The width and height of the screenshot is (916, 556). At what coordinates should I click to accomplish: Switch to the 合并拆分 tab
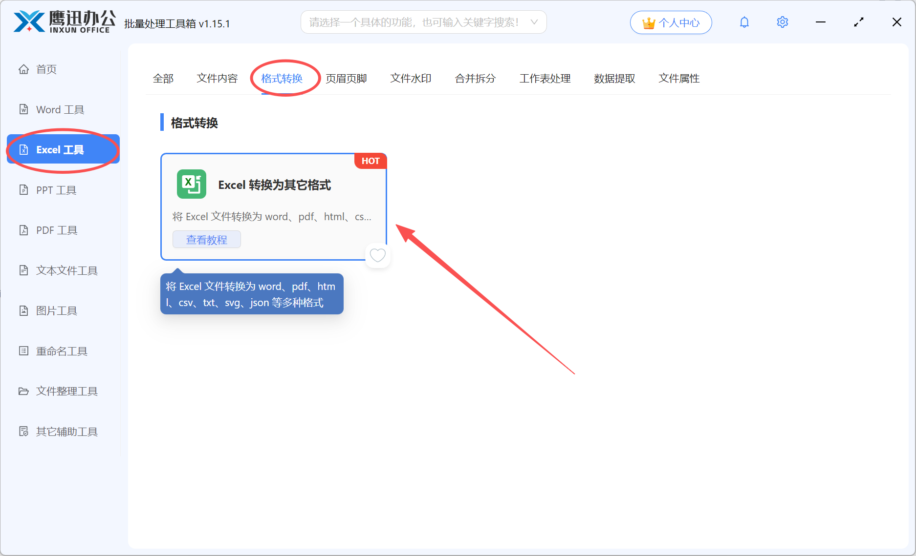tap(475, 79)
